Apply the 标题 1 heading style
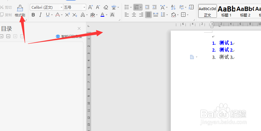Viewport: 261px width, 131px height. tap(226, 11)
